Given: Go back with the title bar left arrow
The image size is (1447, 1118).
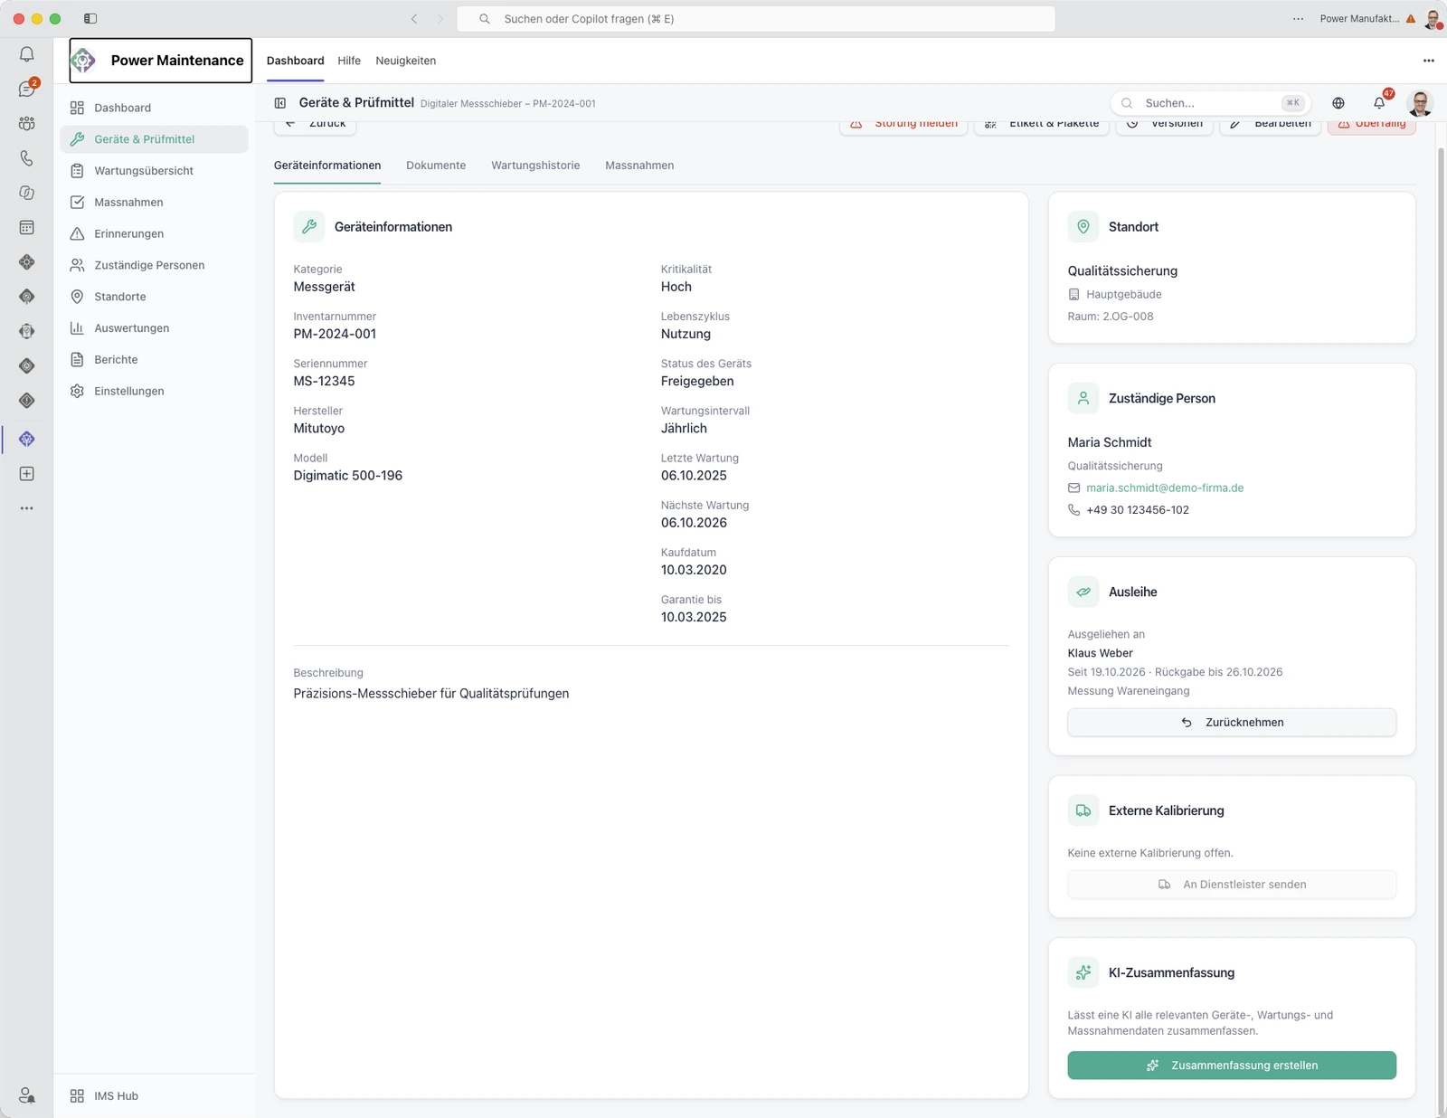Looking at the screenshot, I should pos(414,18).
